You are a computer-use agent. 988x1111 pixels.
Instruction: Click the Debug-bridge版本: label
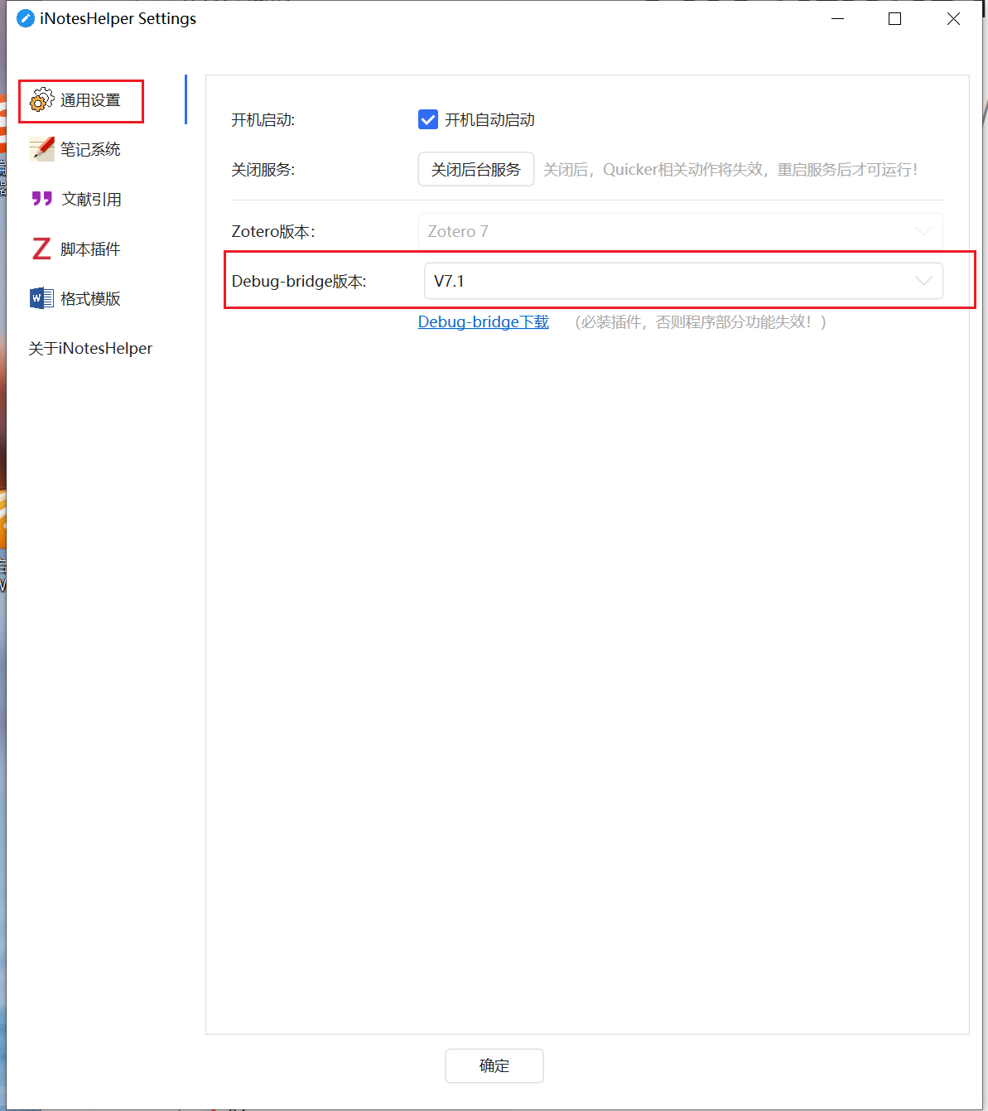(299, 281)
